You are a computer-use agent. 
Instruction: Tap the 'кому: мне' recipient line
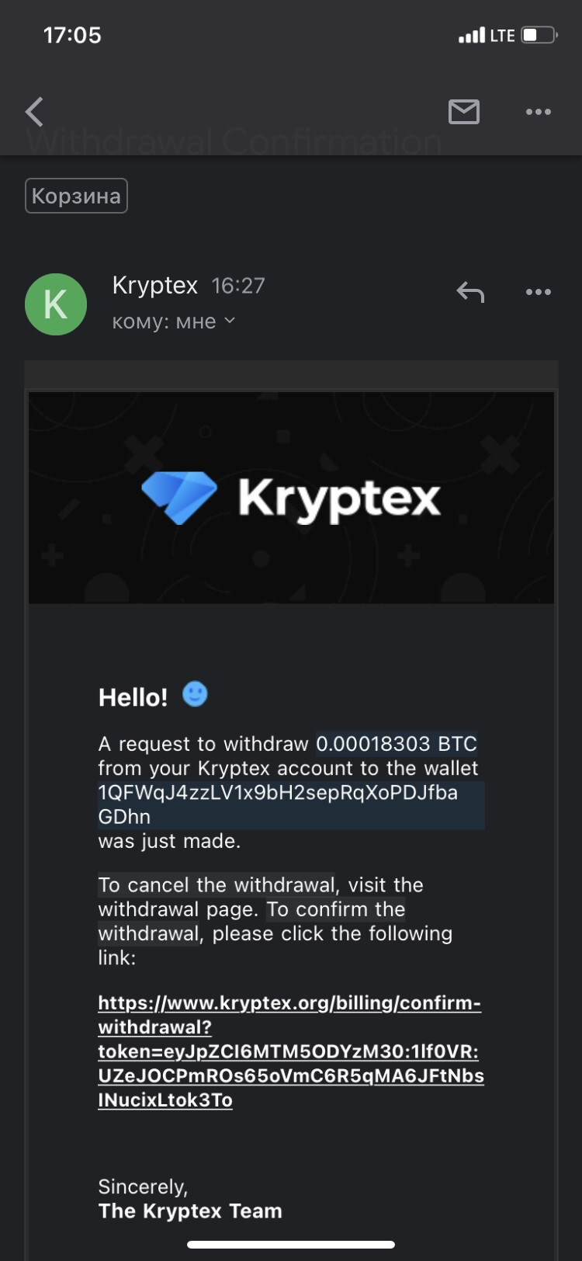point(165,321)
